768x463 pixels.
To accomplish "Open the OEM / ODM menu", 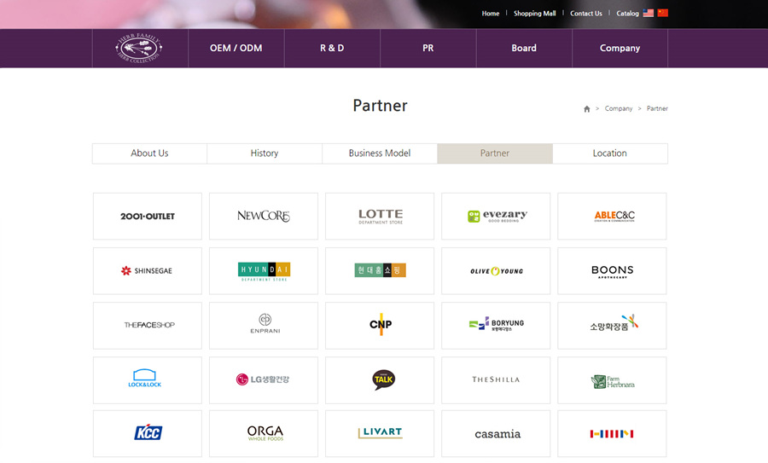I will [x=236, y=48].
